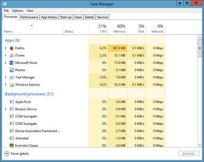Viewport: 204px width, 162px height.
Task: Select the Photos process name
Action: 20,70
